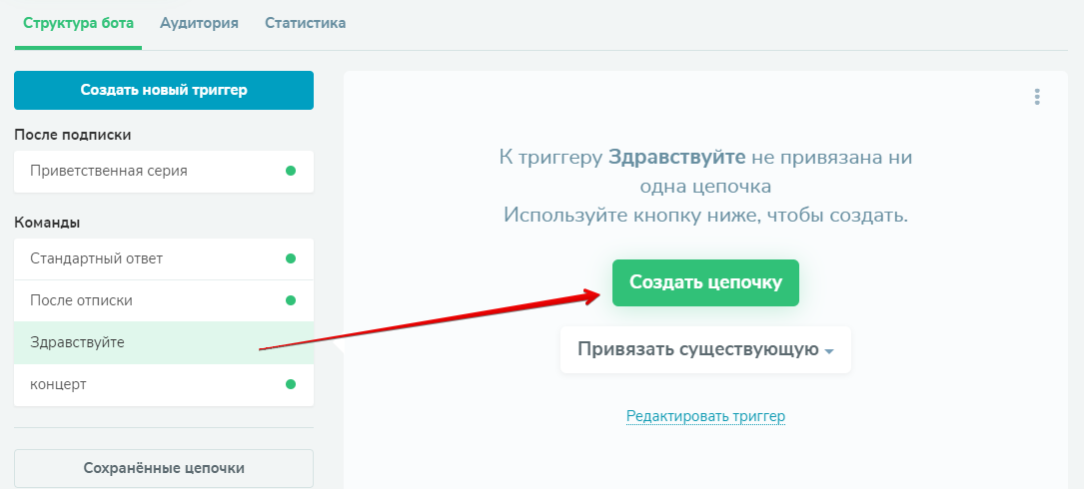Image resolution: width=1084 pixels, height=489 pixels.
Task: Click the green Создать цепочку button
Action: point(705,282)
